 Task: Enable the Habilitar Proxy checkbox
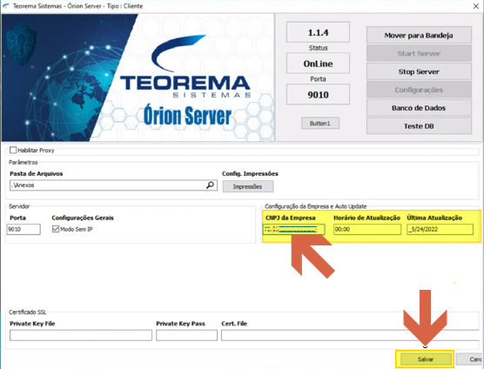tap(13, 151)
